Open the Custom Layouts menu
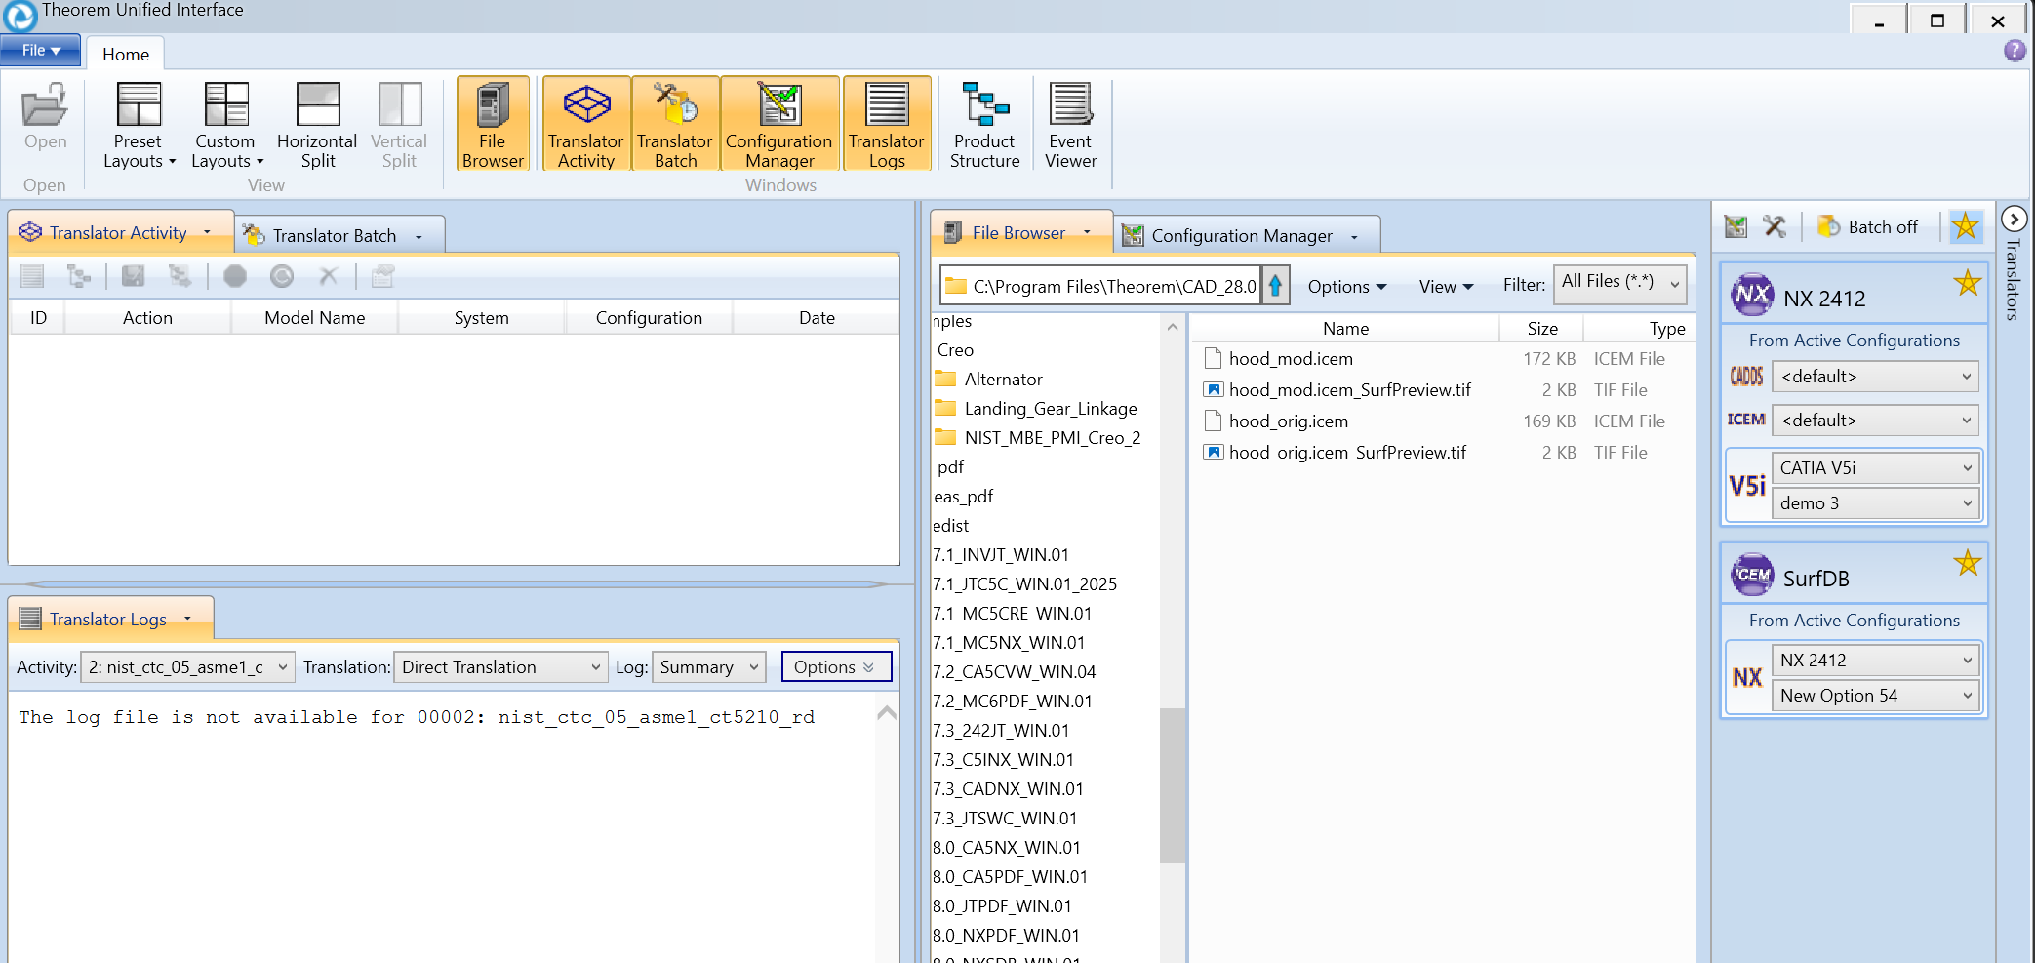The width and height of the screenshot is (2035, 963). (226, 125)
